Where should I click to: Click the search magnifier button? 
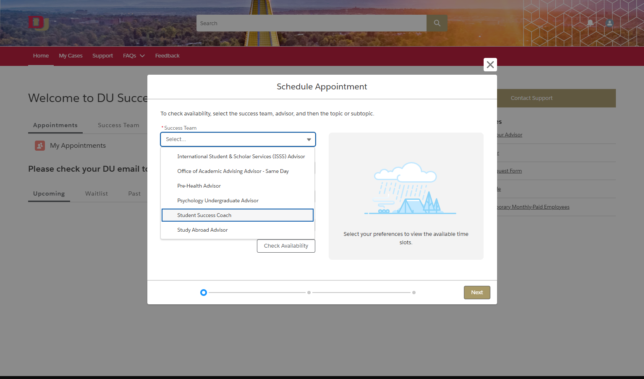pos(437,23)
